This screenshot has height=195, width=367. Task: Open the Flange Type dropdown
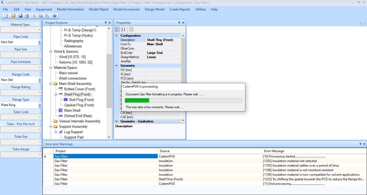coord(39,105)
